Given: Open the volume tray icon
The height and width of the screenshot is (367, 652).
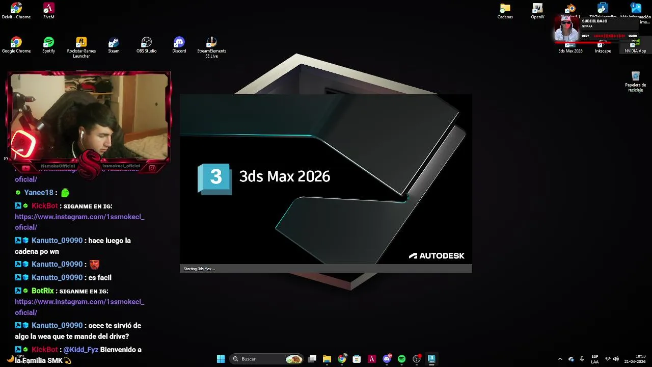Looking at the screenshot, I should 616,359.
